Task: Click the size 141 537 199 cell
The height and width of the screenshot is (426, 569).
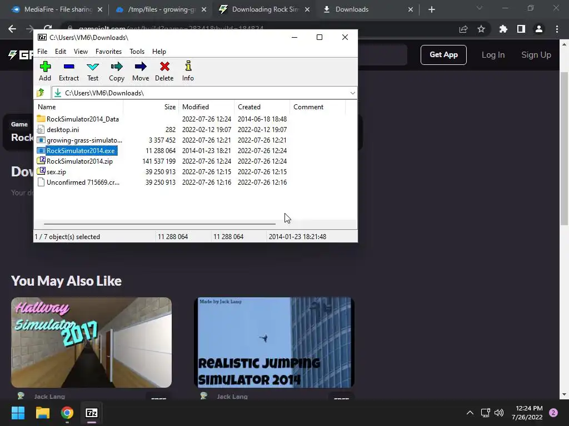Action: pos(159,161)
